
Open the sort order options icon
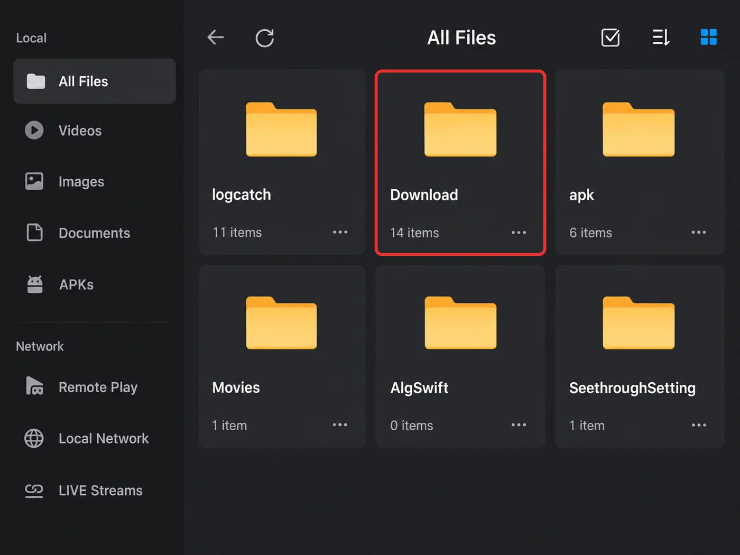pyautogui.click(x=661, y=38)
